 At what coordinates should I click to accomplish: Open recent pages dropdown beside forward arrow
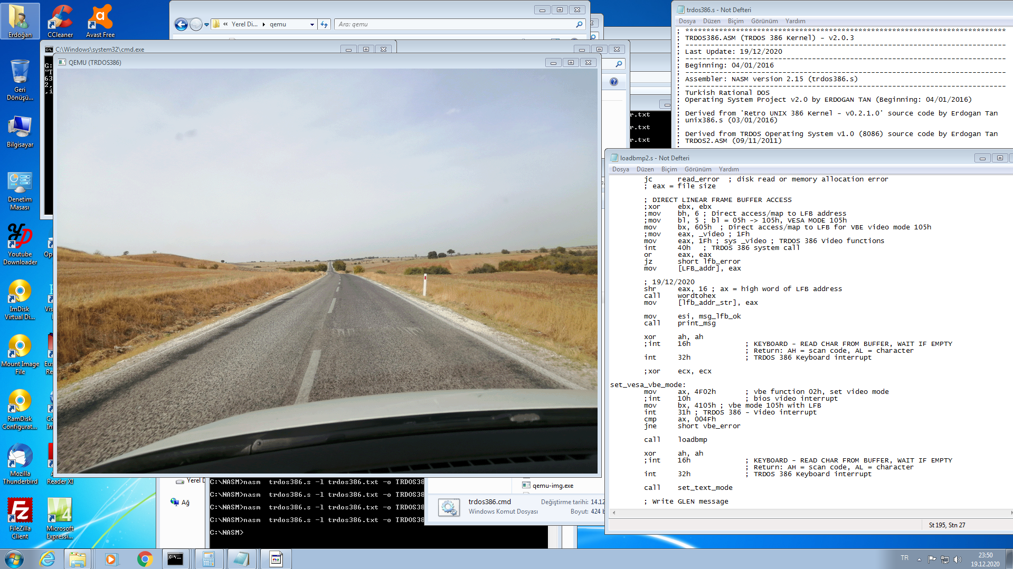pyautogui.click(x=206, y=24)
